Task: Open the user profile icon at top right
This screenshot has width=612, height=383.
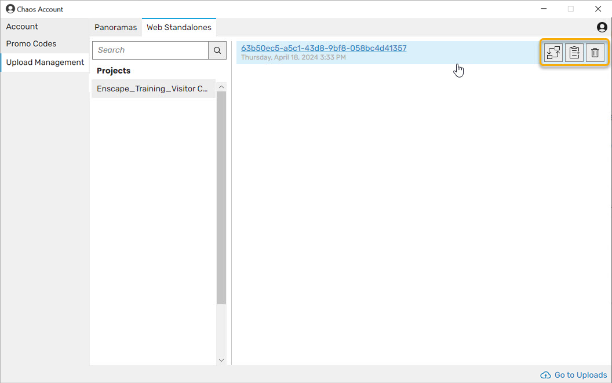Action: click(602, 27)
